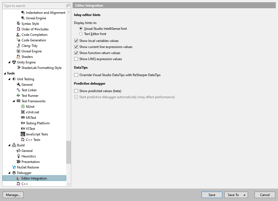Viewport: 278px width, 201px height.
Task: Click the Debugger gear icon
Action: click(x=14, y=173)
